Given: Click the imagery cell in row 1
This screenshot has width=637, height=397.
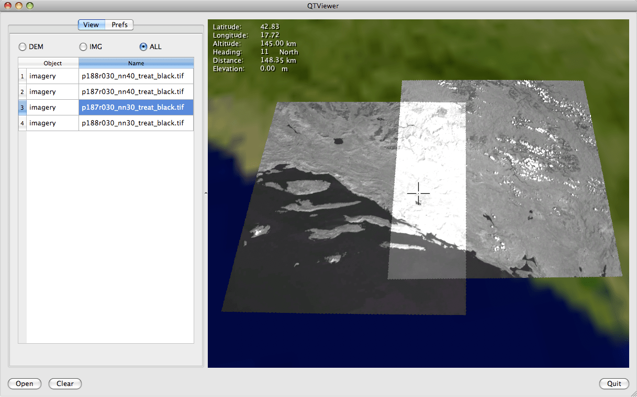Looking at the screenshot, I should [x=52, y=76].
